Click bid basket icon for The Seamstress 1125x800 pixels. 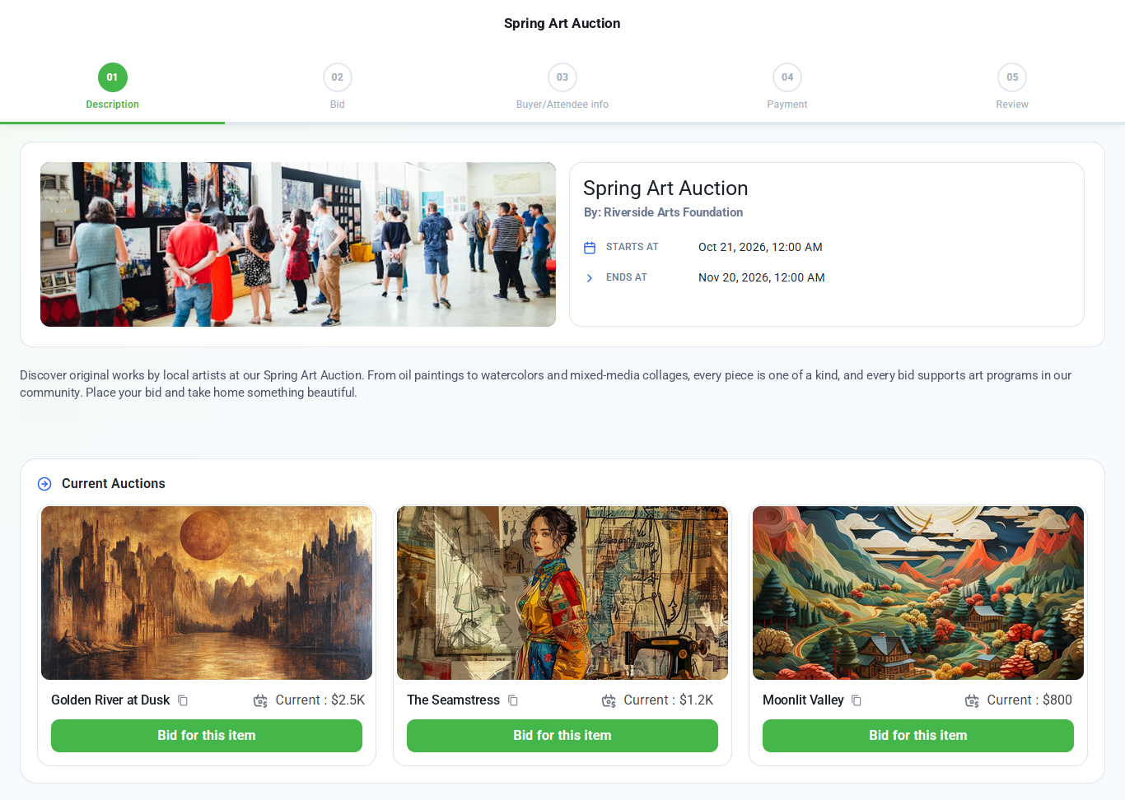click(x=609, y=700)
